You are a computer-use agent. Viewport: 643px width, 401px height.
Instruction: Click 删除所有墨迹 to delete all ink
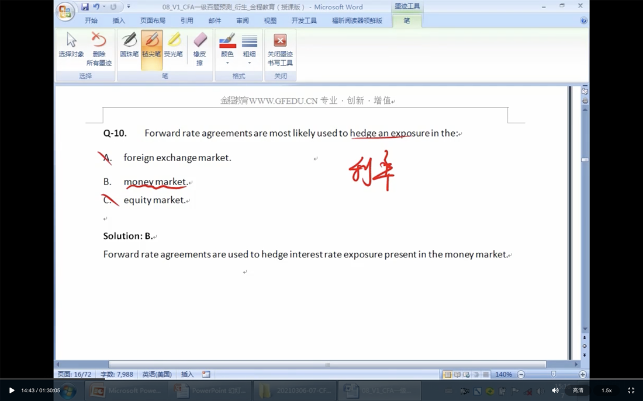(x=99, y=49)
